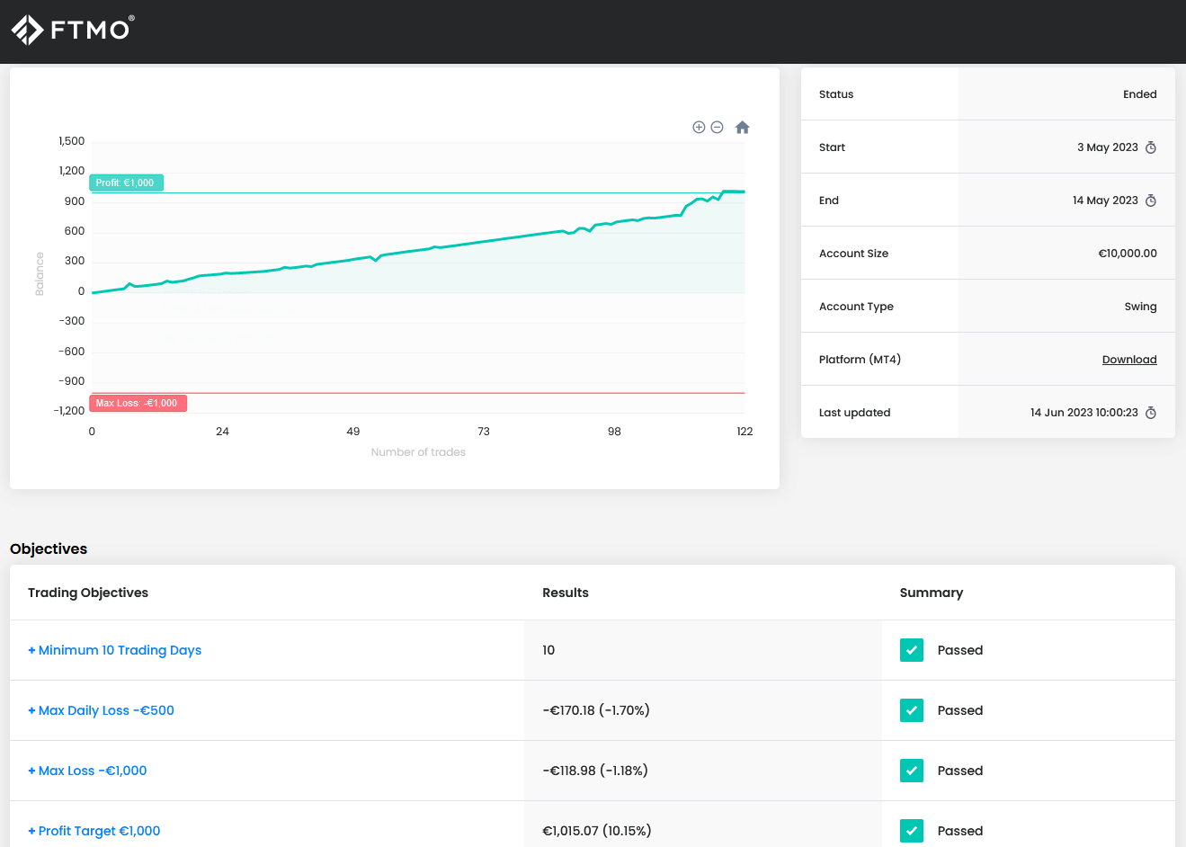Viewport: 1186px width, 847px height.
Task: Zoom in on the balance chart
Action: pos(699,128)
